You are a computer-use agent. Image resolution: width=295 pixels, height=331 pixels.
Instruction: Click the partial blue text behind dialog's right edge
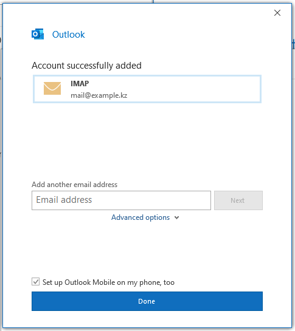click(x=294, y=44)
